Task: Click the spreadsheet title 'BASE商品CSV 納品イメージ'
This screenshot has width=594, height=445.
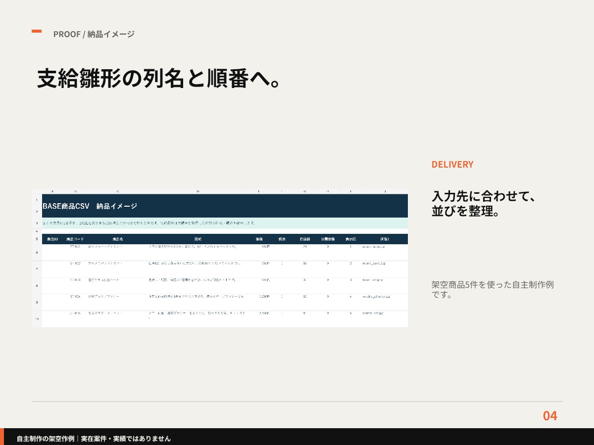Action: (x=90, y=206)
